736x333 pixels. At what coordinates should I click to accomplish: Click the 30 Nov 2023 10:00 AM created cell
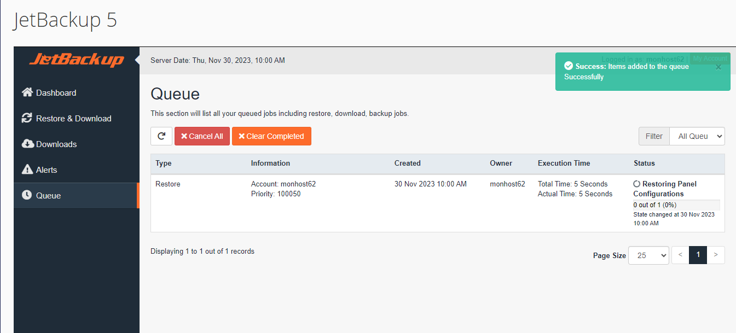pyautogui.click(x=431, y=184)
